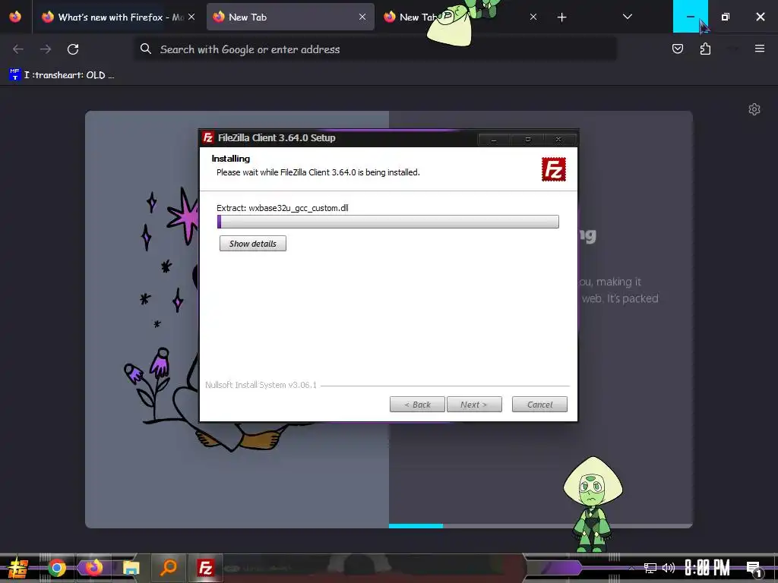Image resolution: width=778 pixels, height=583 pixels.
Task: Click the Show details button
Action: coord(252,244)
